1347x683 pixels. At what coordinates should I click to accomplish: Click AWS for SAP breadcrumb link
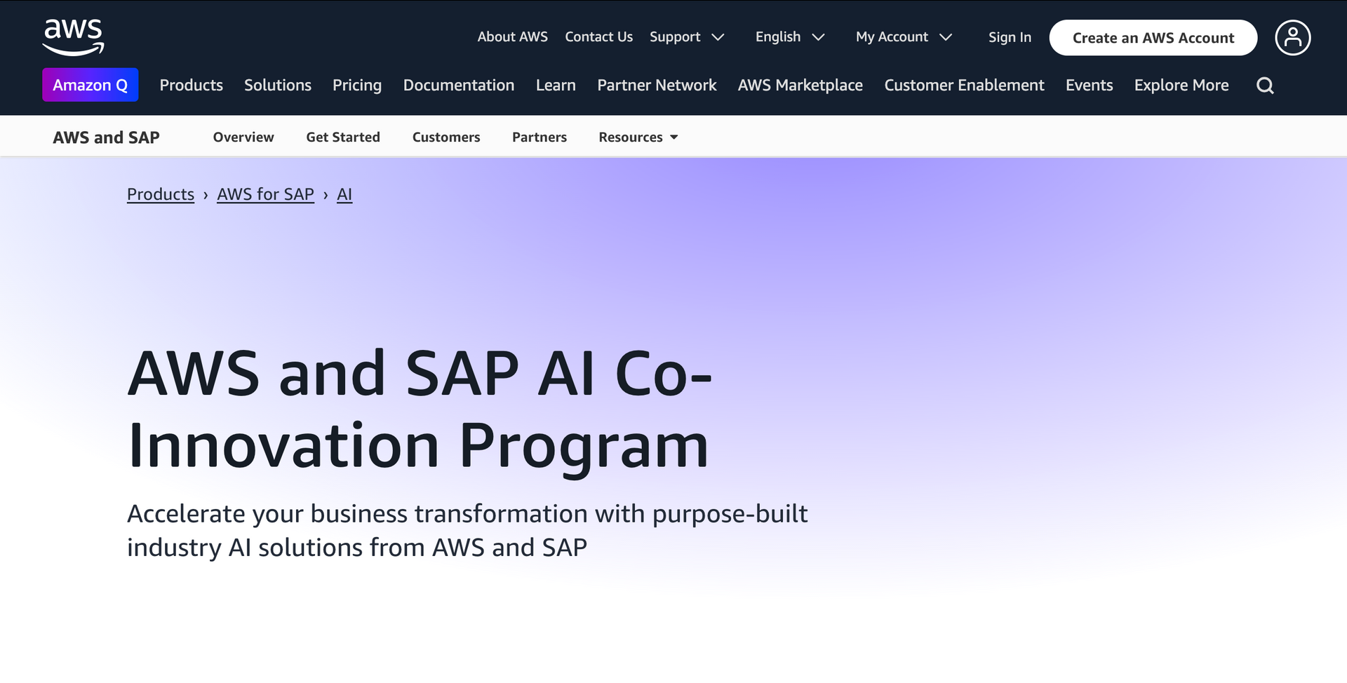point(265,194)
